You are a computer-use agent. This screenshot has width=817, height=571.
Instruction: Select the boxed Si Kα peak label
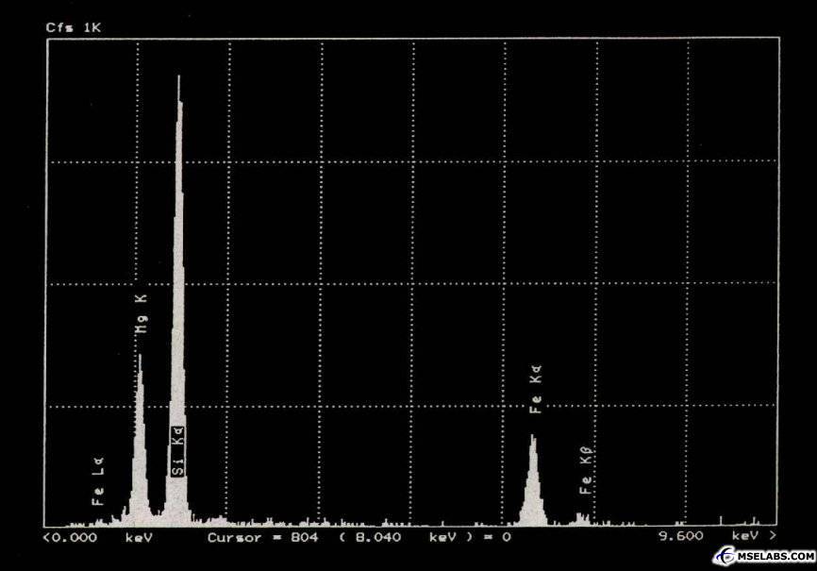pos(177,451)
